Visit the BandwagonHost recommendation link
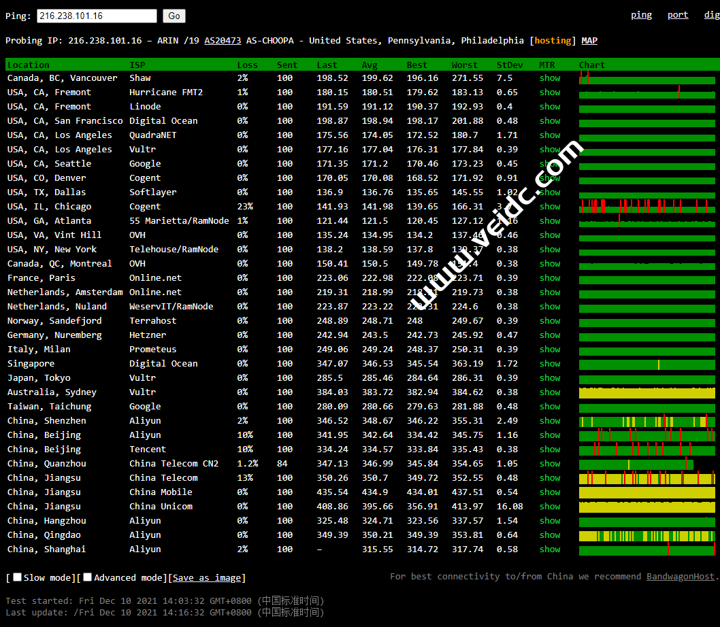 [x=680, y=577]
